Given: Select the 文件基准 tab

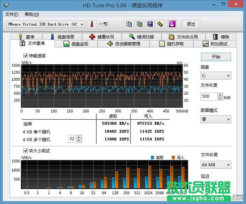Looking at the screenshot, I should coord(32,43).
